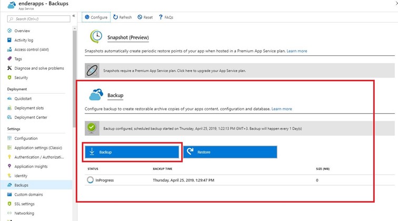
Task: Click the Authentication key icon
Action: pos(9,157)
